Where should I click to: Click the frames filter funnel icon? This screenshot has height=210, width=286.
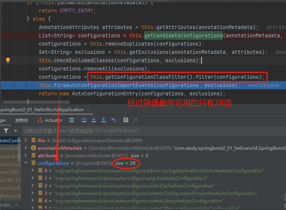coord(6,131)
